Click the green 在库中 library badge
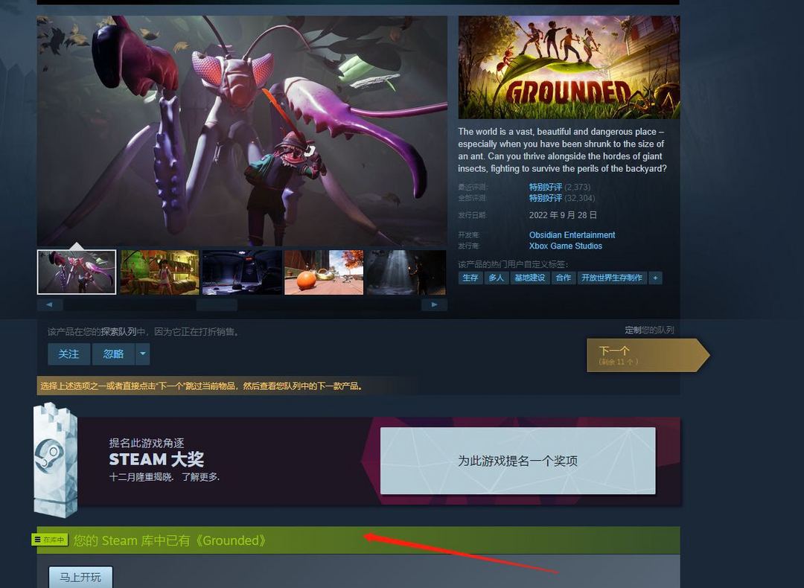This screenshot has height=588, width=804. 50,540
